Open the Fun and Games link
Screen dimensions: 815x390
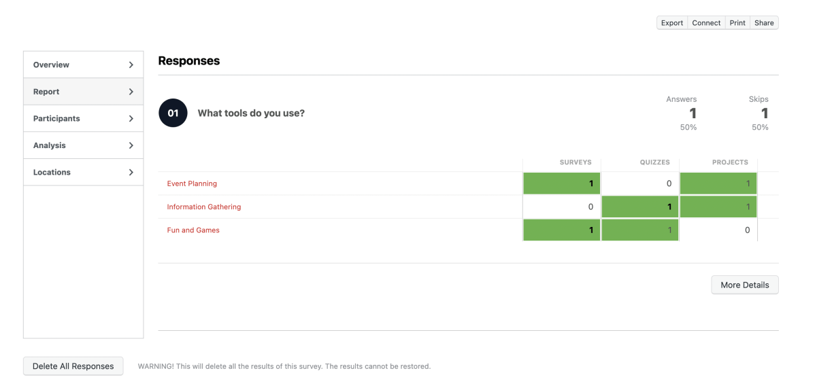[193, 230]
